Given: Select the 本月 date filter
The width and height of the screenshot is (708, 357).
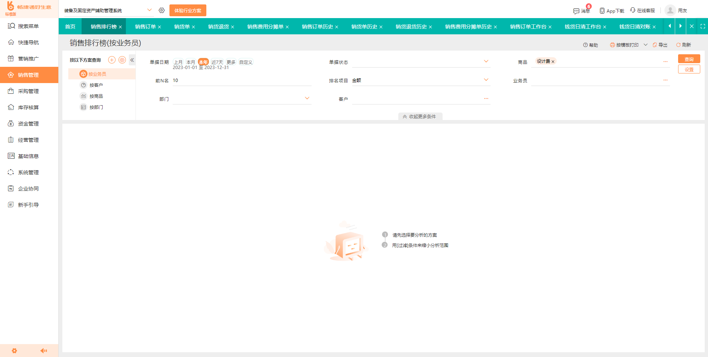Looking at the screenshot, I should pyautogui.click(x=190, y=62).
